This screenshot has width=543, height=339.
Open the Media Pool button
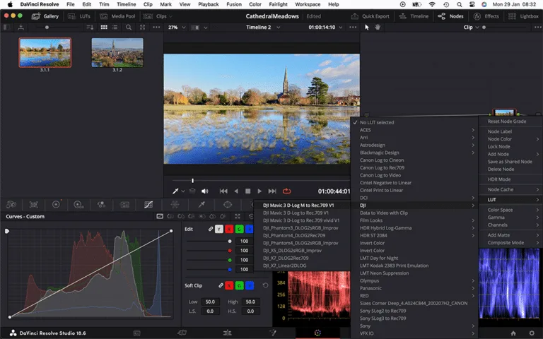point(118,16)
